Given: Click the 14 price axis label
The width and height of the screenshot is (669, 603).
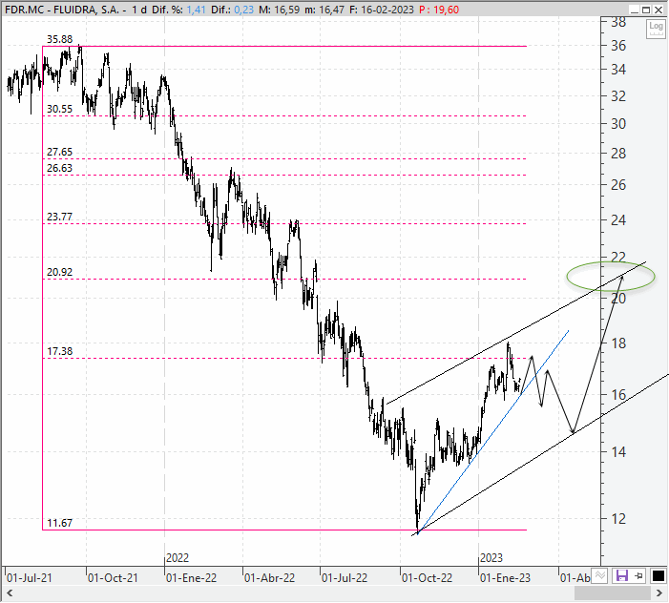Looking at the screenshot, I should click(x=618, y=452).
